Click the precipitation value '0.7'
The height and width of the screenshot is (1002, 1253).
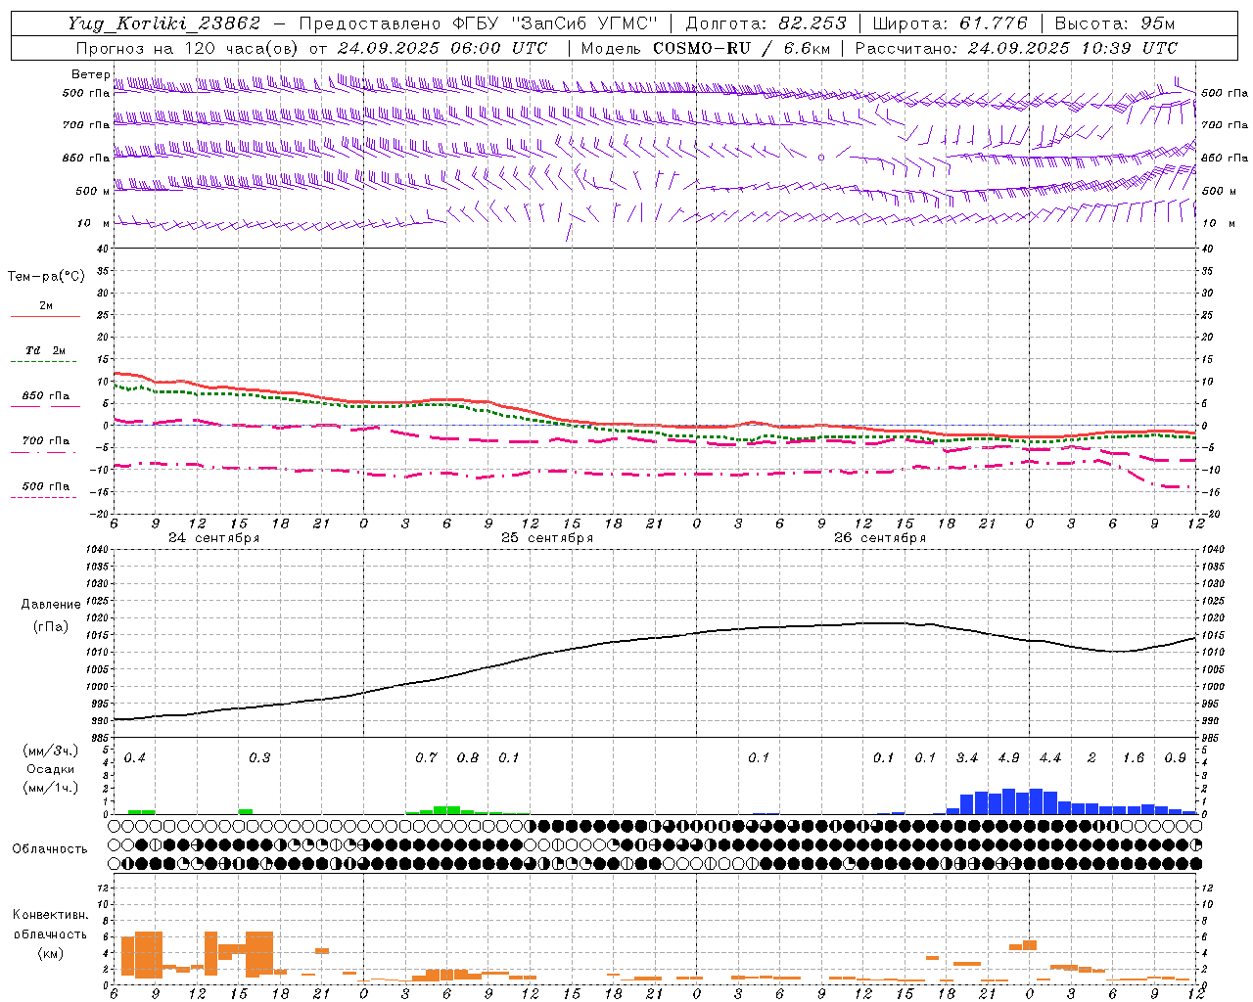426,758
